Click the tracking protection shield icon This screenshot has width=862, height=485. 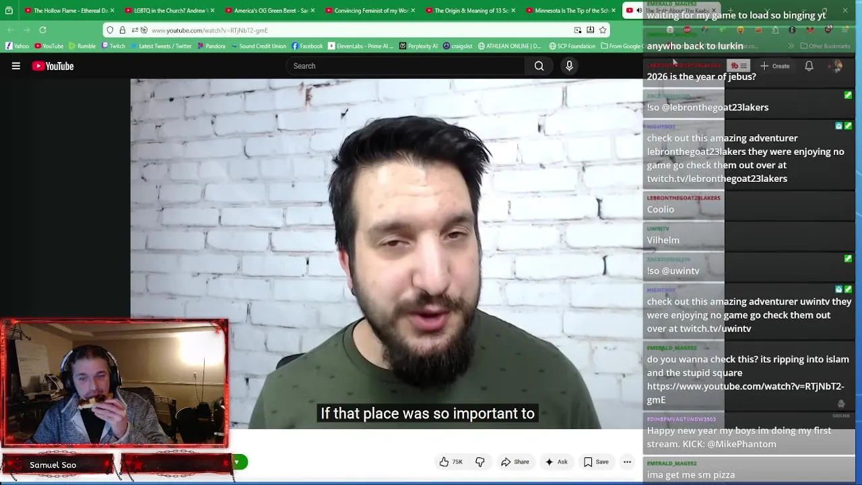pos(110,30)
